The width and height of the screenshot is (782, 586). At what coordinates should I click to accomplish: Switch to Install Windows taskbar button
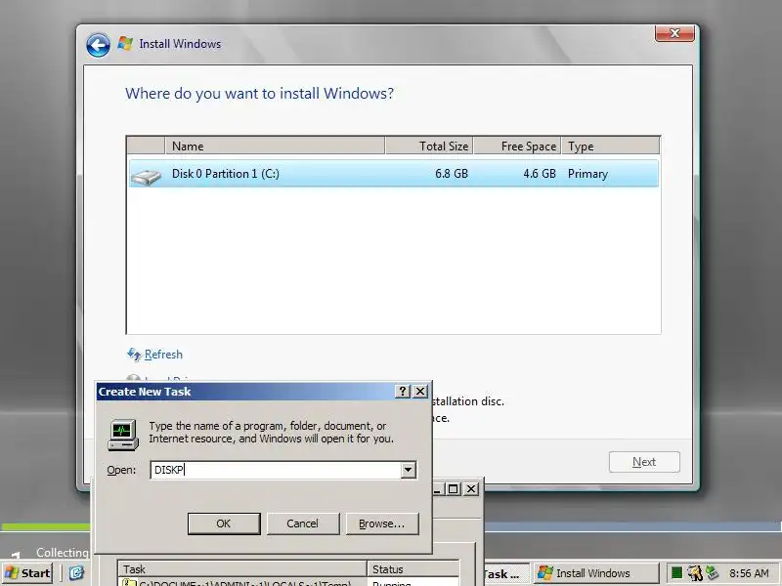coord(596,573)
